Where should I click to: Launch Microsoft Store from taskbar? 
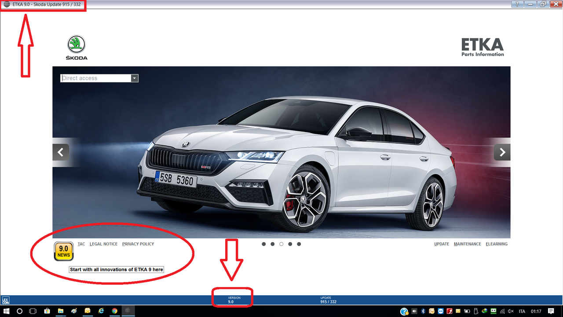pos(47,311)
